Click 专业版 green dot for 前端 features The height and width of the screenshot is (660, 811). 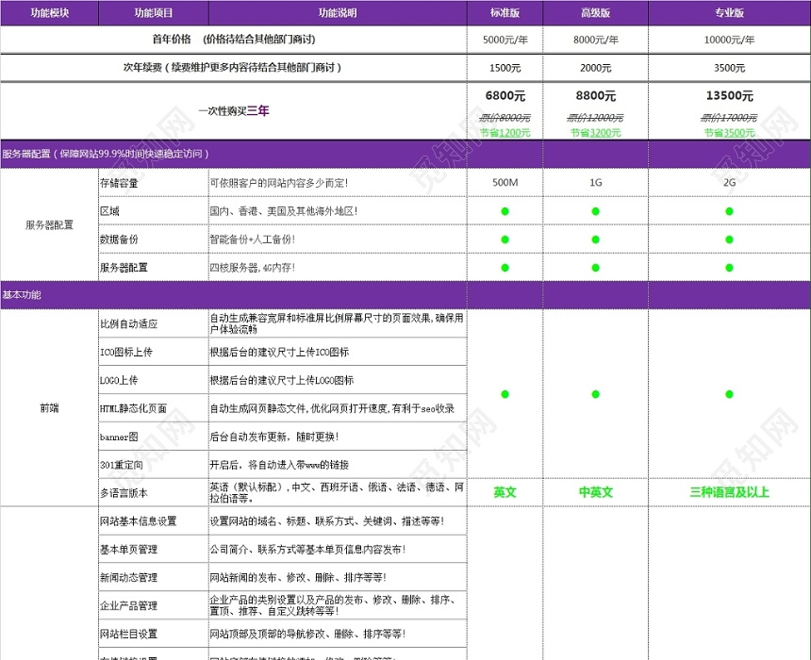pos(729,394)
